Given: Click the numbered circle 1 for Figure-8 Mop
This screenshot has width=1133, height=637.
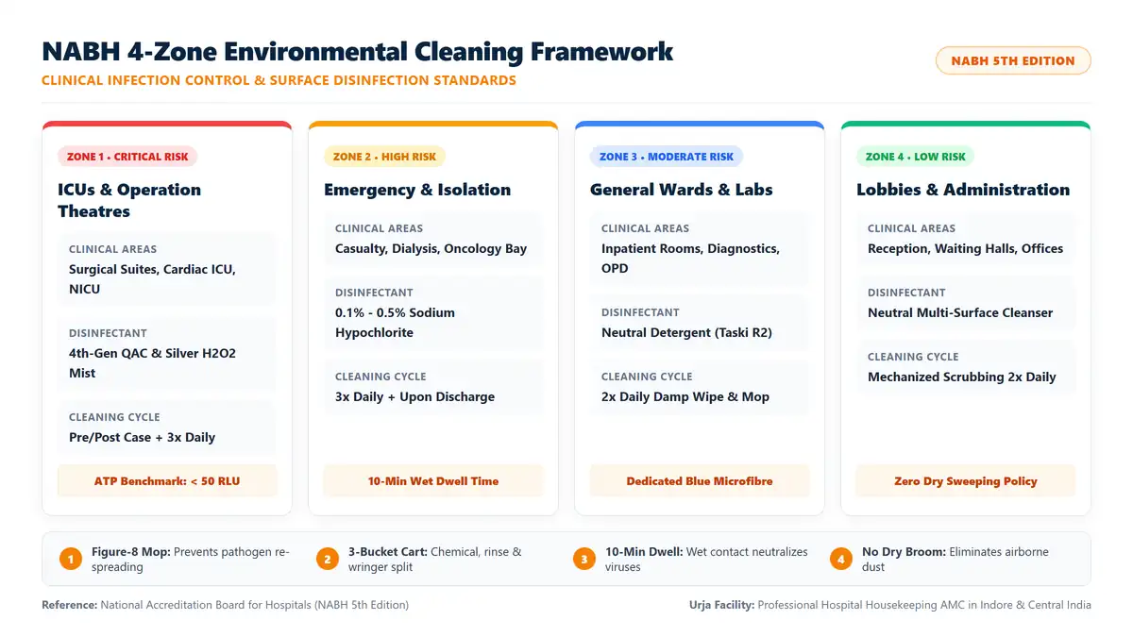Looking at the screenshot, I should [71, 560].
